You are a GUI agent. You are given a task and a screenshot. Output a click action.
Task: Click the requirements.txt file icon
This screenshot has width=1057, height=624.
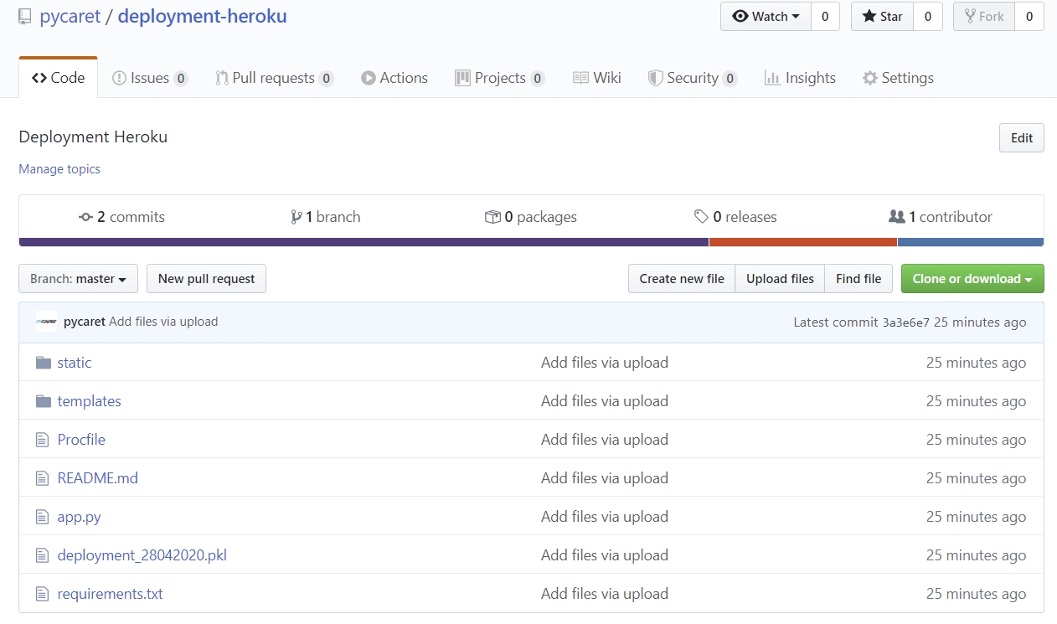pyautogui.click(x=44, y=594)
